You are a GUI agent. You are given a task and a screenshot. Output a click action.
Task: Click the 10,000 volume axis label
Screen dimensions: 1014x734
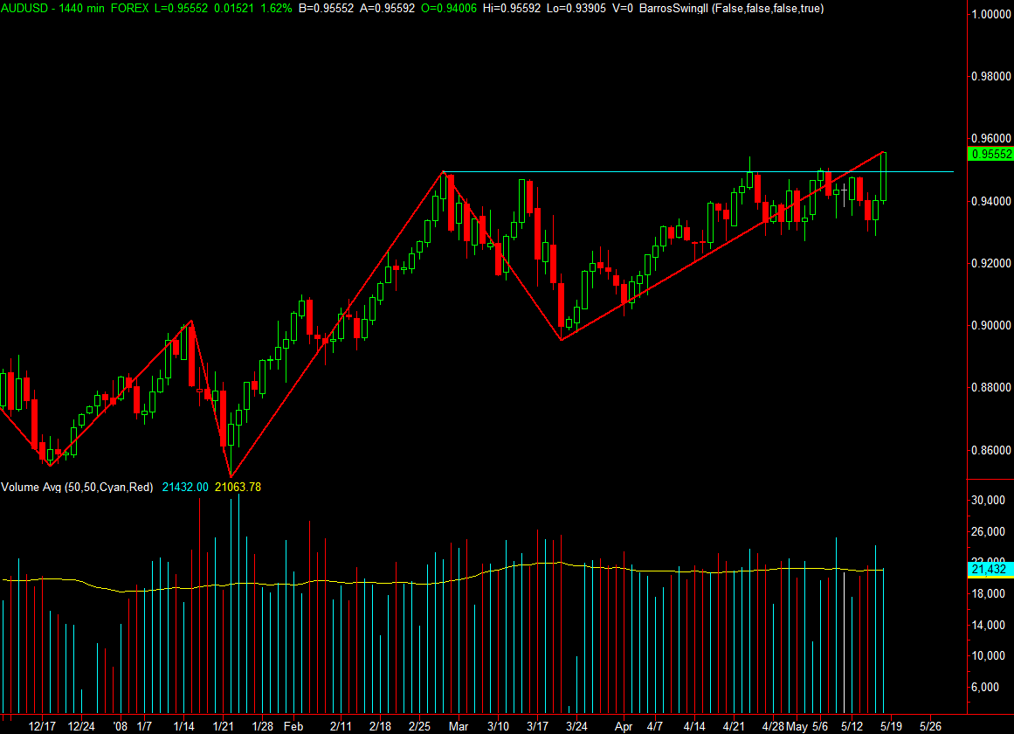tap(988, 655)
